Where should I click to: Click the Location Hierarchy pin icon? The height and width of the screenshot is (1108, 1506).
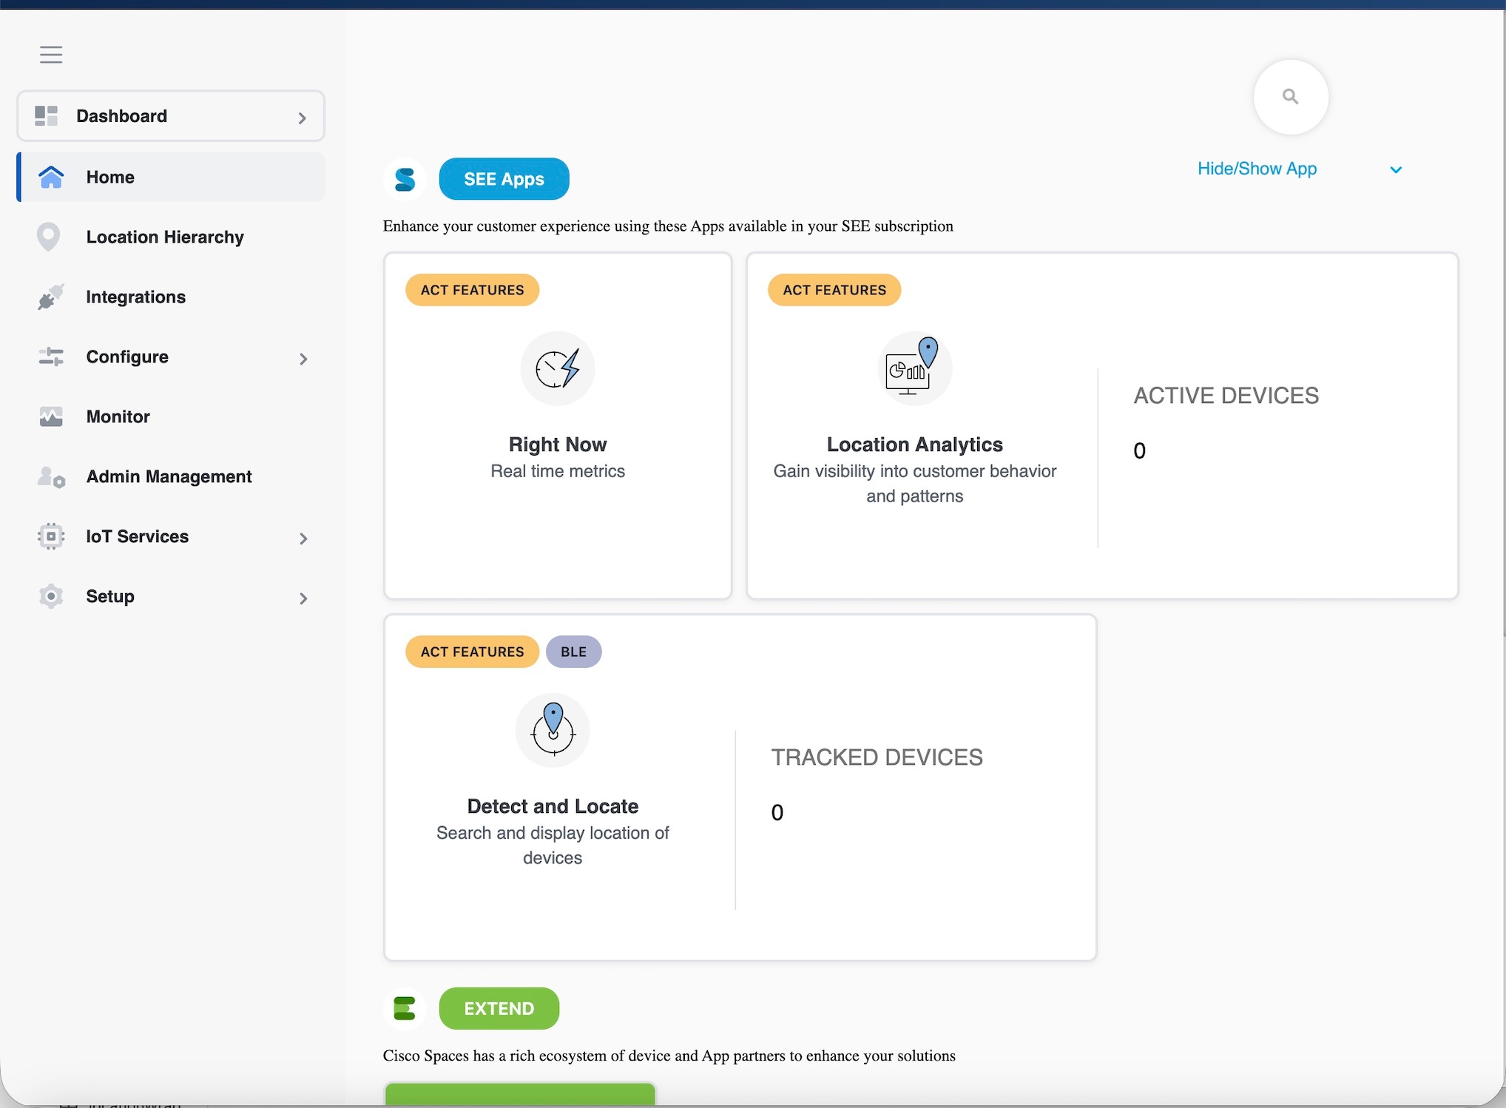click(49, 237)
